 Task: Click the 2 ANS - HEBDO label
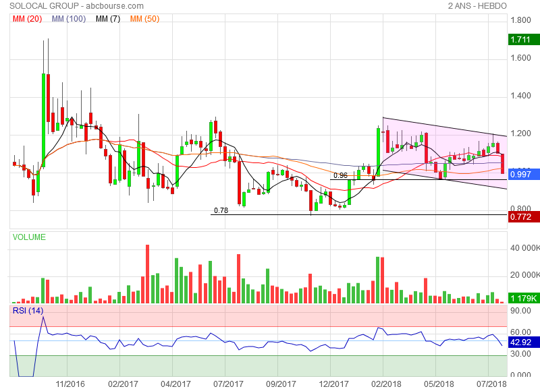point(477,6)
